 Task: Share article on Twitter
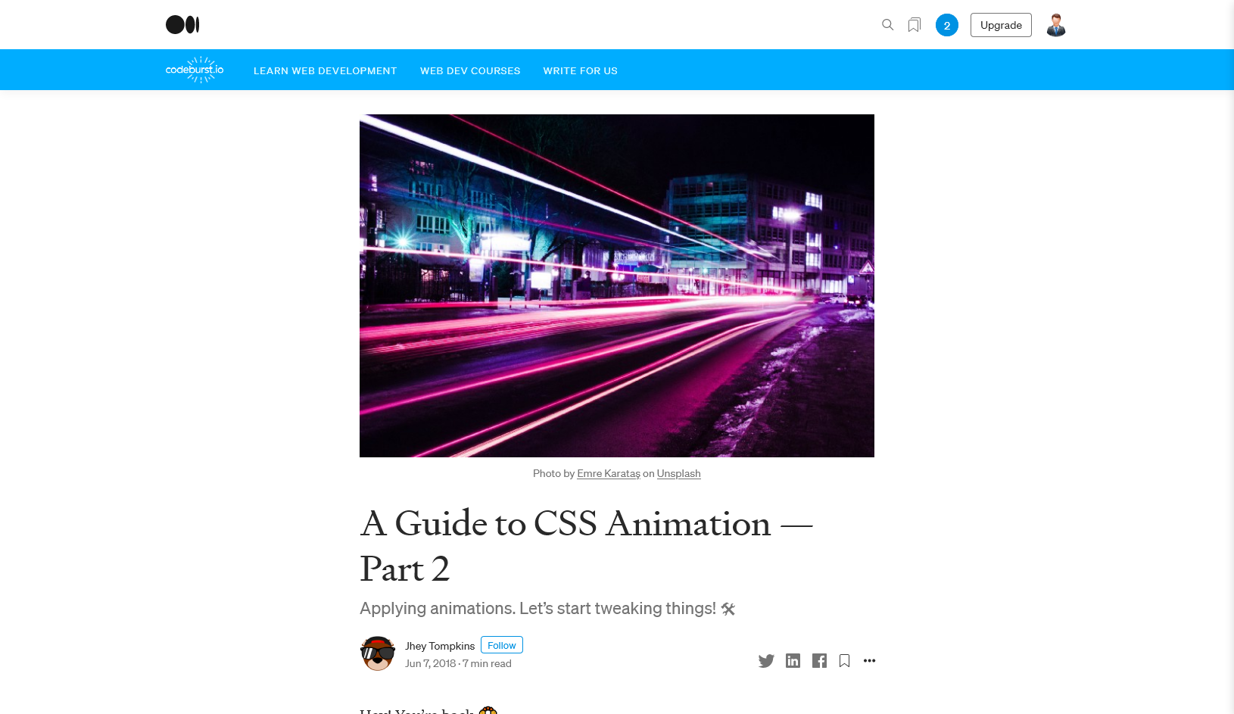click(766, 661)
